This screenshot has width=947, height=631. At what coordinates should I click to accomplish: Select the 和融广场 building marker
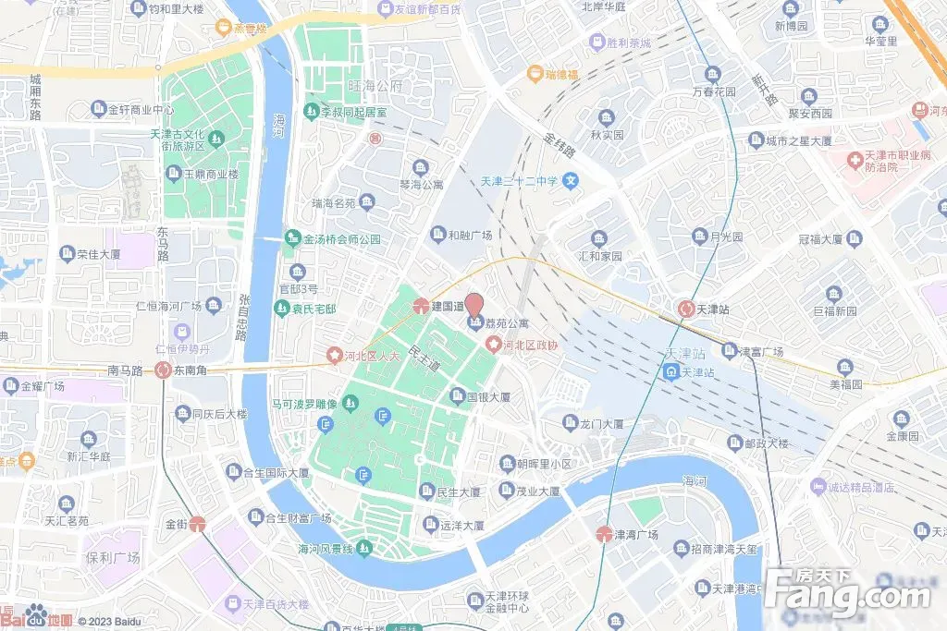tap(437, 235)
